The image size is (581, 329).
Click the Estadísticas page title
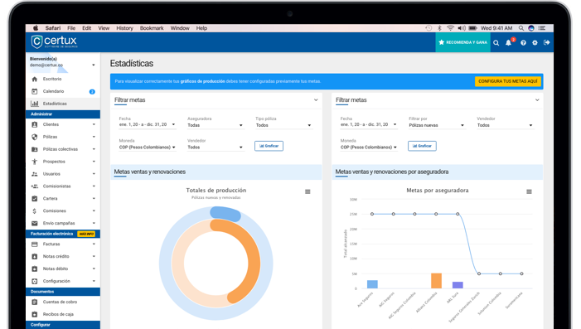point(132,64)
